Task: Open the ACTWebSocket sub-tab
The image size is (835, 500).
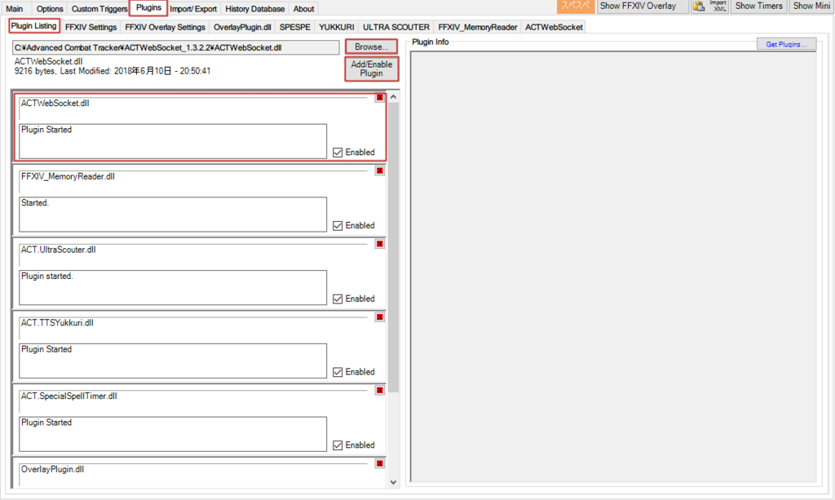Action: (554, 27)
